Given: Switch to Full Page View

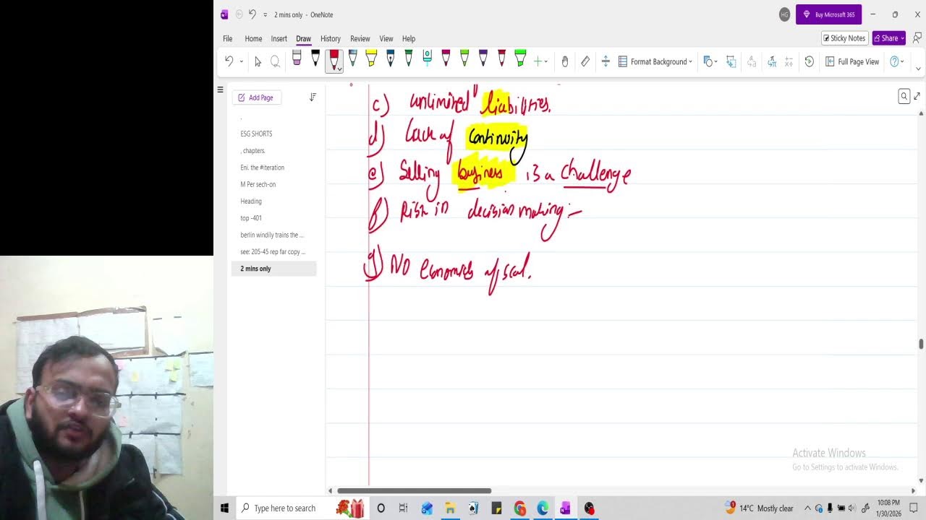Looking at the screenshot, I should click(852, 61).
